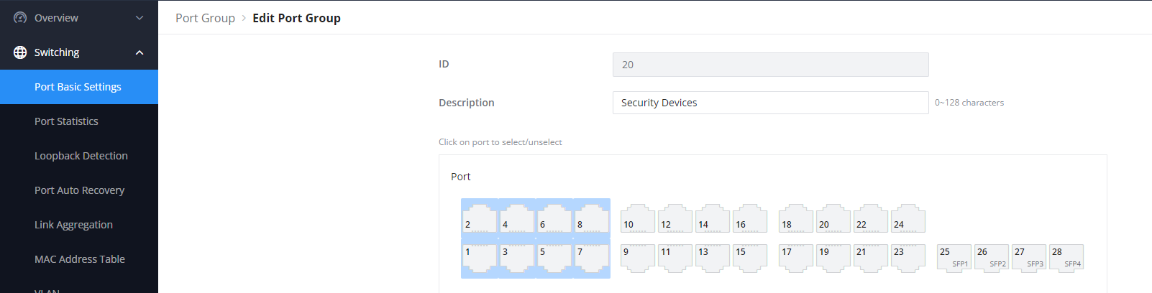The image size is (1152, 293).
Task: Select port 10 icon
Action: [x=638, y=218]
